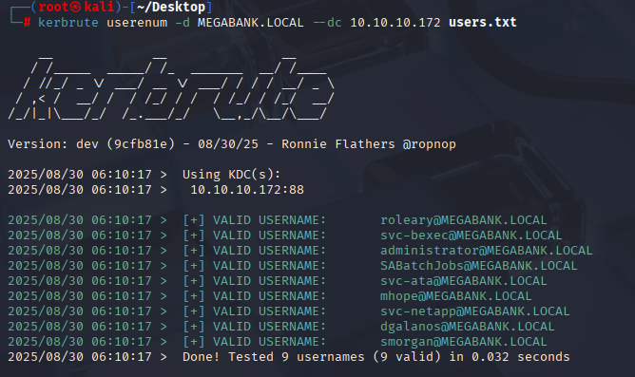Click the kerbrute command word
This screenshot has height=377, width=635.
(68, 22)
